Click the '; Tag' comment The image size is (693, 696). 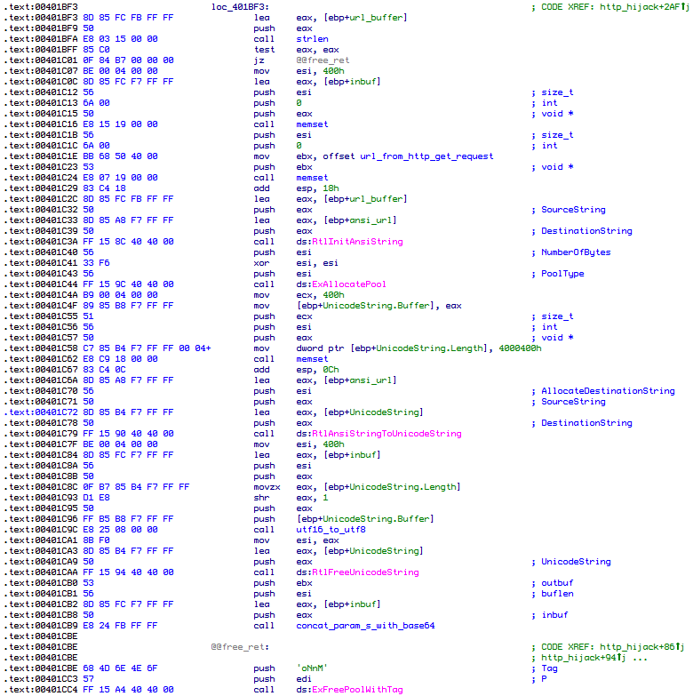pyautogui.click(x=544, y=668)
